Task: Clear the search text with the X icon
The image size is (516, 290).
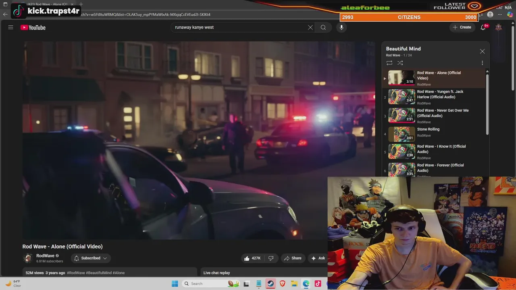Action: (310, 27)
